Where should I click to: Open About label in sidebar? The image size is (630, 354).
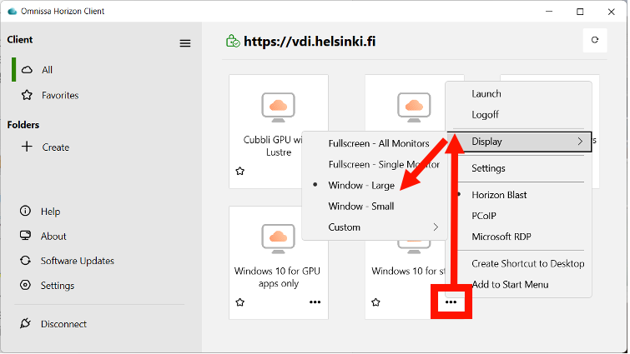[x=53, y=236]
